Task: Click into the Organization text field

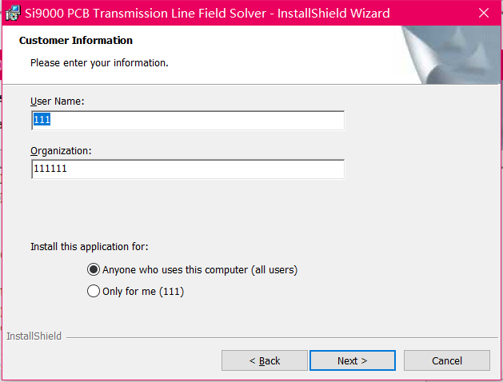Action: (188, 169)
